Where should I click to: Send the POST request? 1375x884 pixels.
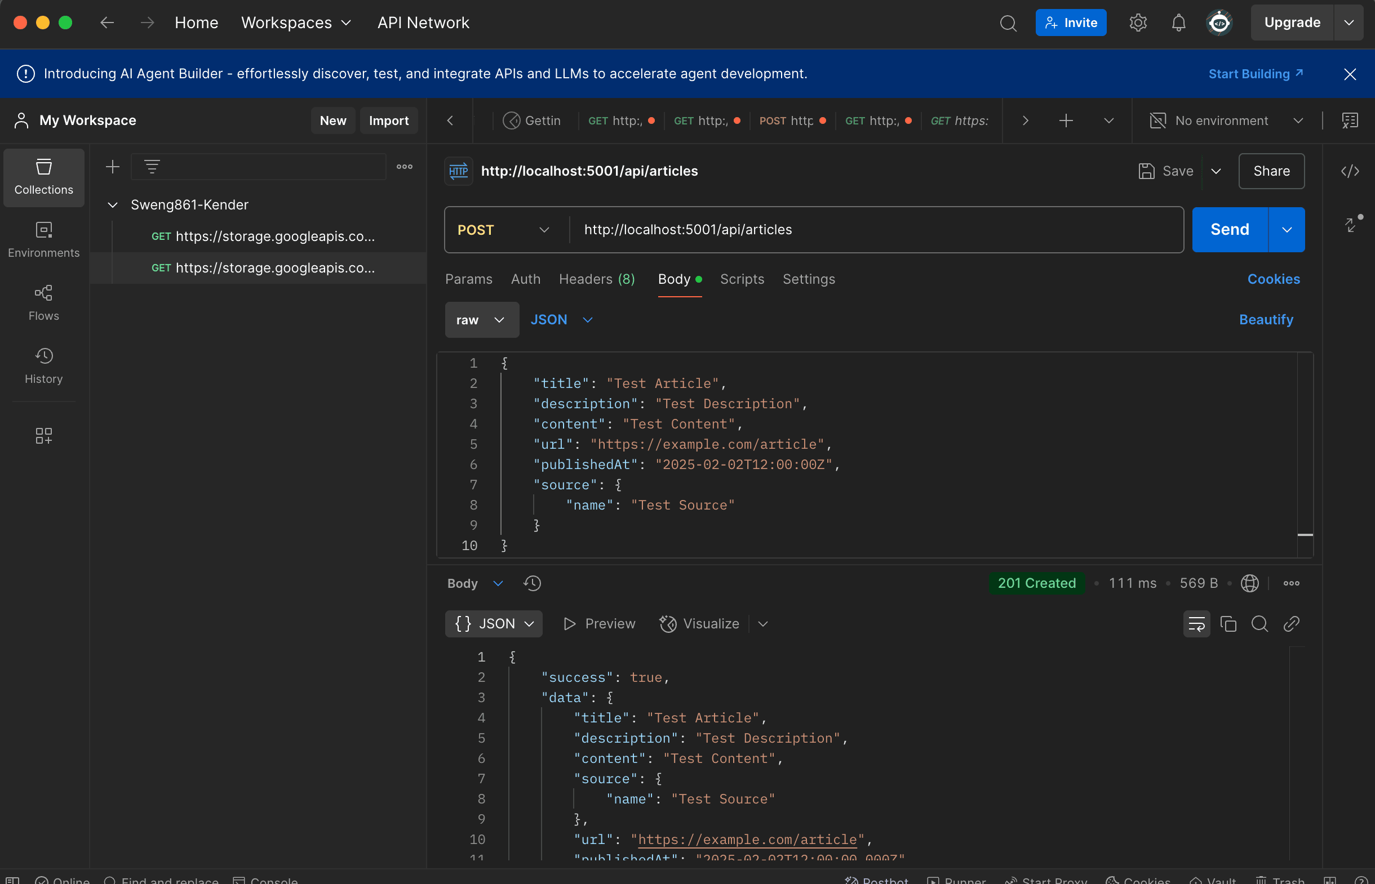pyautogui.click(x=1229, y=230)
